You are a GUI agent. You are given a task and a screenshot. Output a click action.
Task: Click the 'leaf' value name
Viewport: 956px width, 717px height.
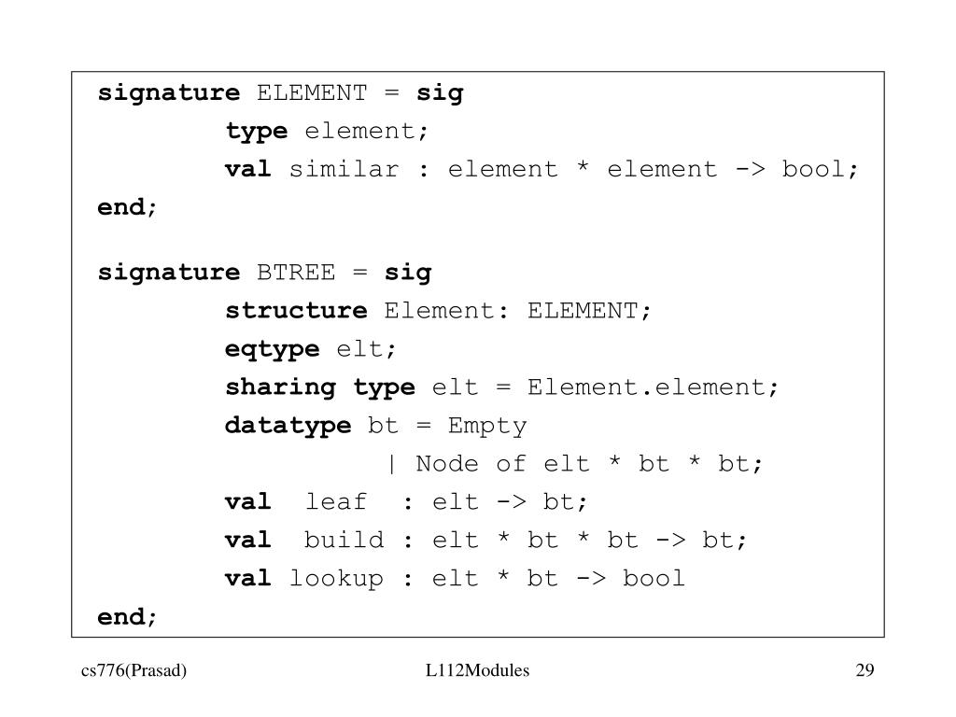pos(336,502)
